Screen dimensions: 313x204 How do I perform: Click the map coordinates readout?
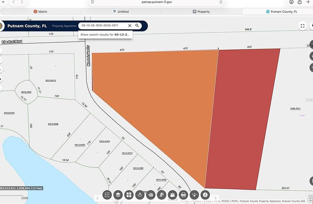click(22, 188)
